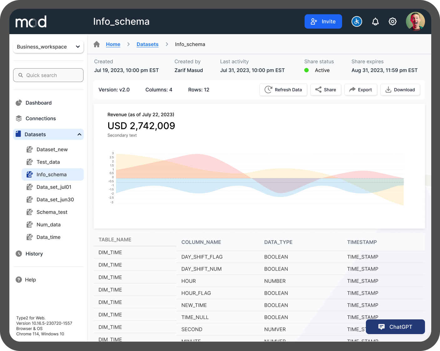Select Schema_test dataset
Image resolution: width=440 pixels, height=351 pixels.
[x=52, y=212]
